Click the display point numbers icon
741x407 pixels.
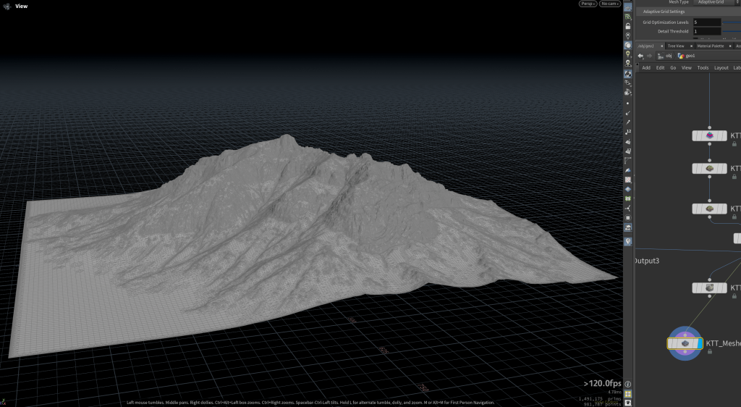627,131
